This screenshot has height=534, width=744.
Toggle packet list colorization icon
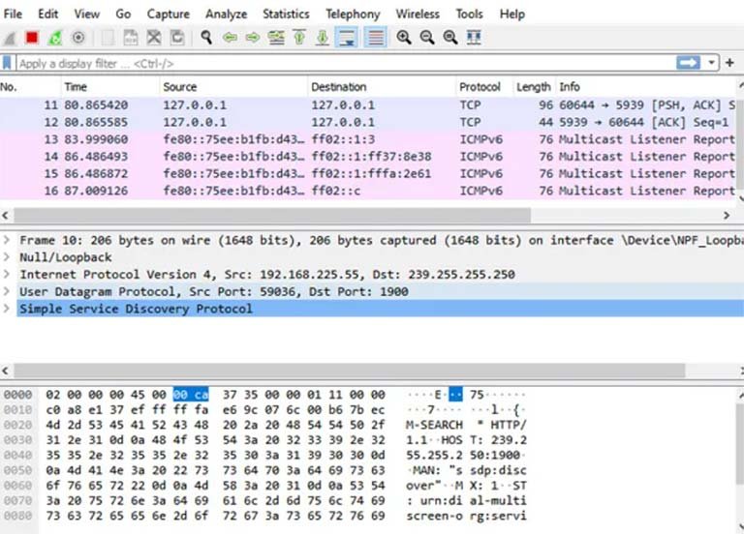pos(375,38)
